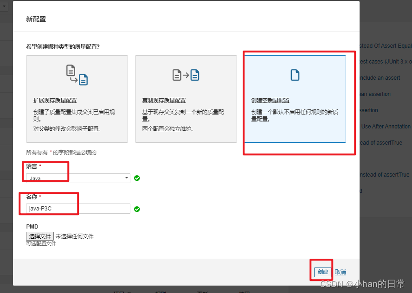Click the 新配置 dialog title
Viewport: 412px width, 293px height.
[x=36, y=19]
